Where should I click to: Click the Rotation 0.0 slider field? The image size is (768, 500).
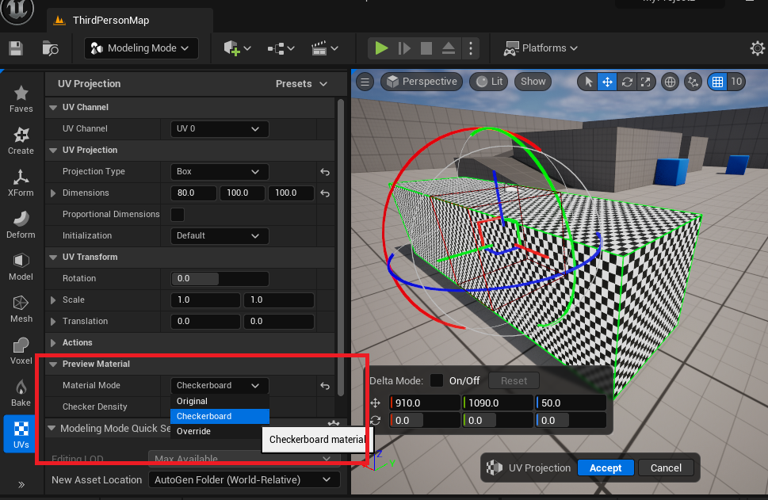[x=220, y=279]
